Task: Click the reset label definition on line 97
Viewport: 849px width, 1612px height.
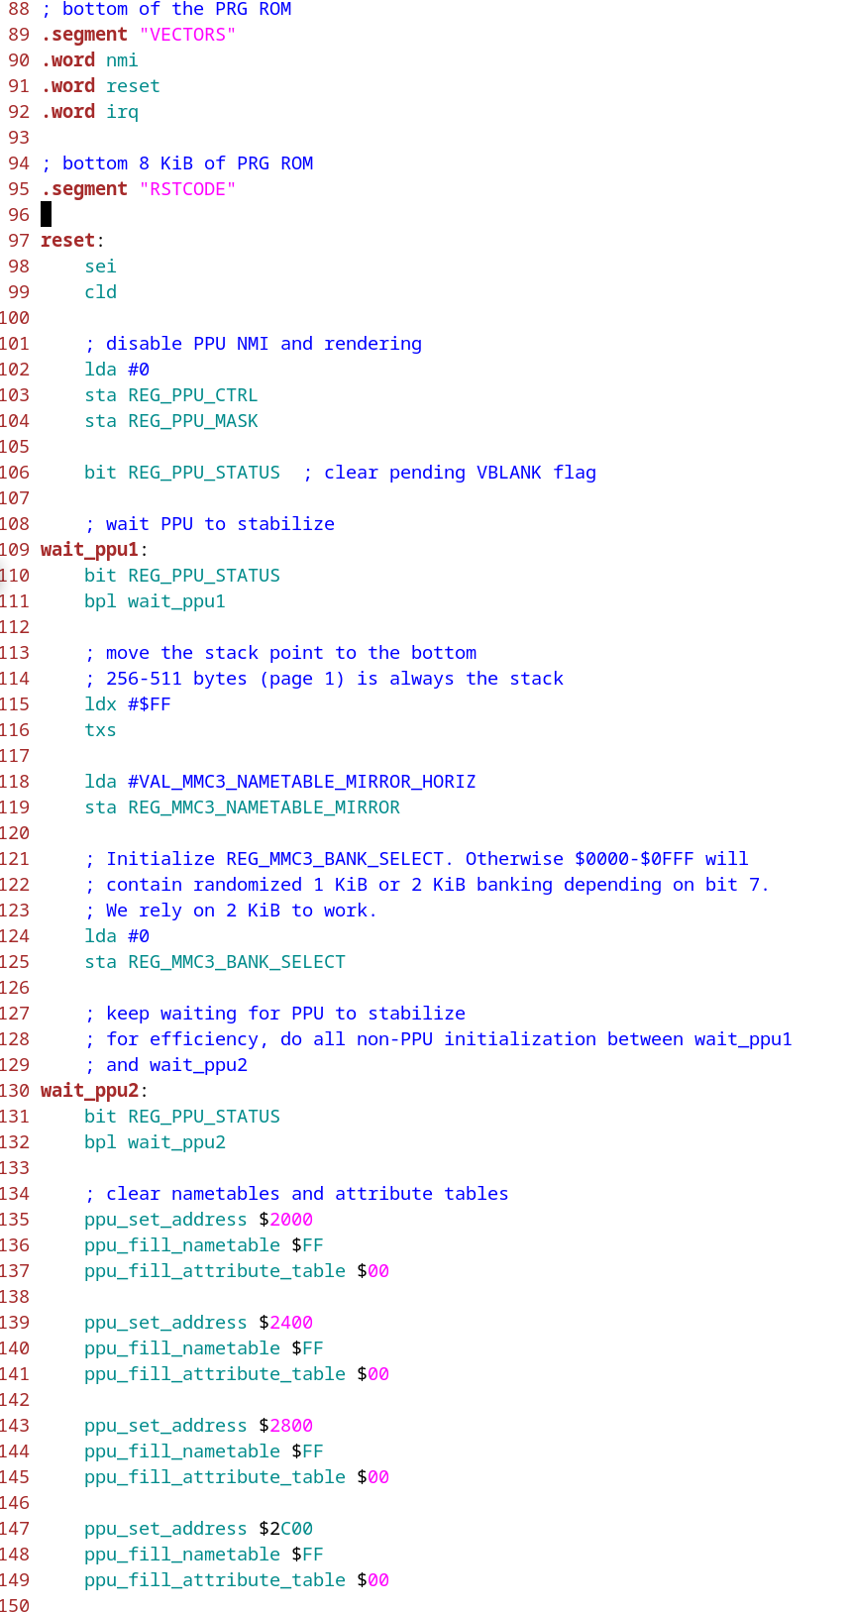Action: tap(67, 240)
